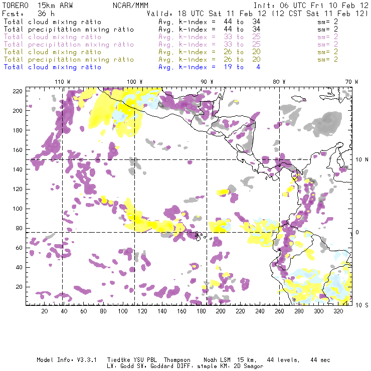Click the 'Fcst: 36 h' forecast label
Viewport: 371px width, 371px height.
(28, 14)
